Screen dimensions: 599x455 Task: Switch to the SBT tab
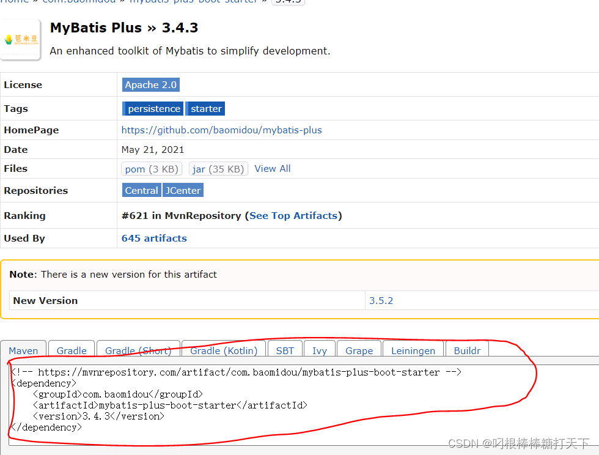tap(285, 350)
